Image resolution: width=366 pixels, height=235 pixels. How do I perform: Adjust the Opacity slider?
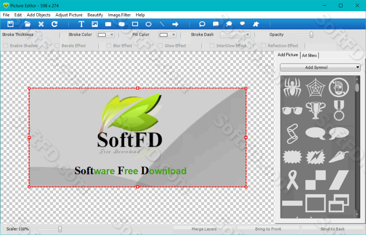tap(311, 35)
